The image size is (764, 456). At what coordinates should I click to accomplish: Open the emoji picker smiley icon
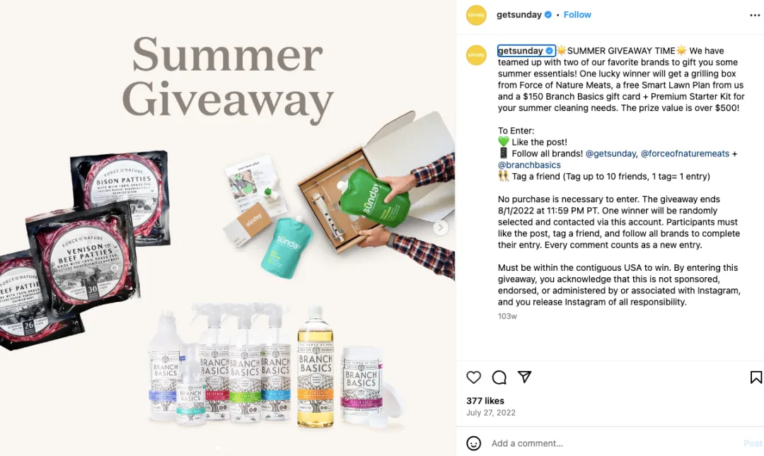473,443
